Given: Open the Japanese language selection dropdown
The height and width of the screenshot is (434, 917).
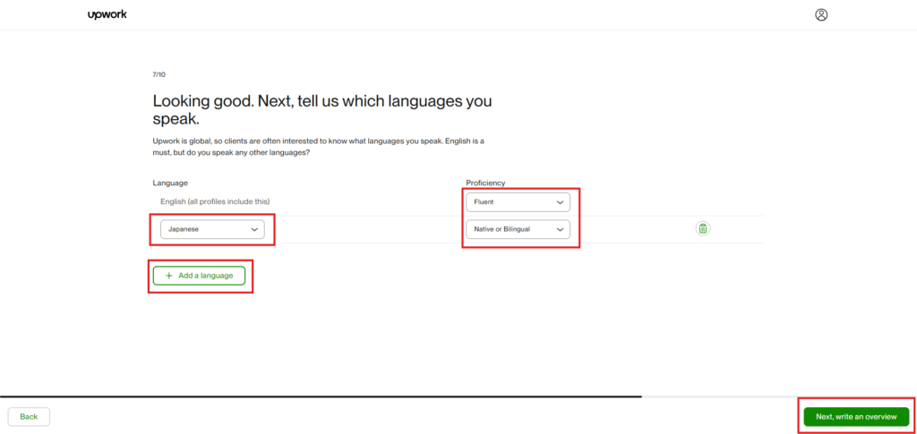Looking at the screenshot, I should (212, 229).
